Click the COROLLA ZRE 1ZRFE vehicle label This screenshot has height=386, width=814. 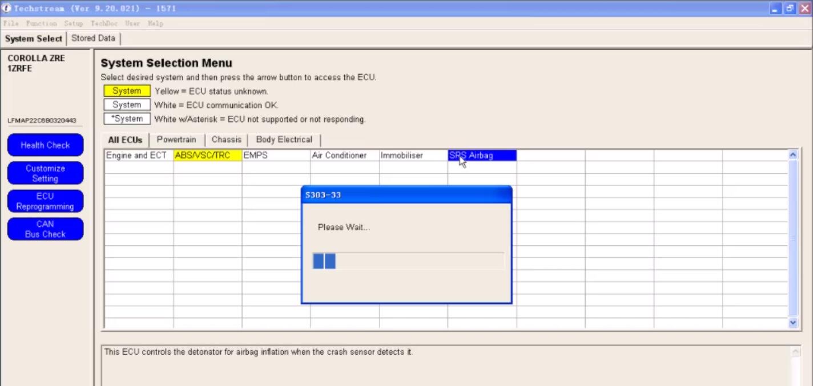pos(37,63)
